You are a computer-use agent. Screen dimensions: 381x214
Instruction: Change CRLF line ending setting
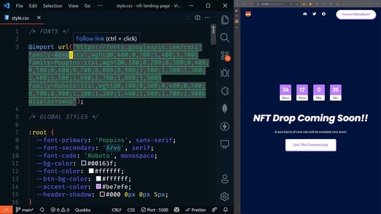(x=117, y=210)
